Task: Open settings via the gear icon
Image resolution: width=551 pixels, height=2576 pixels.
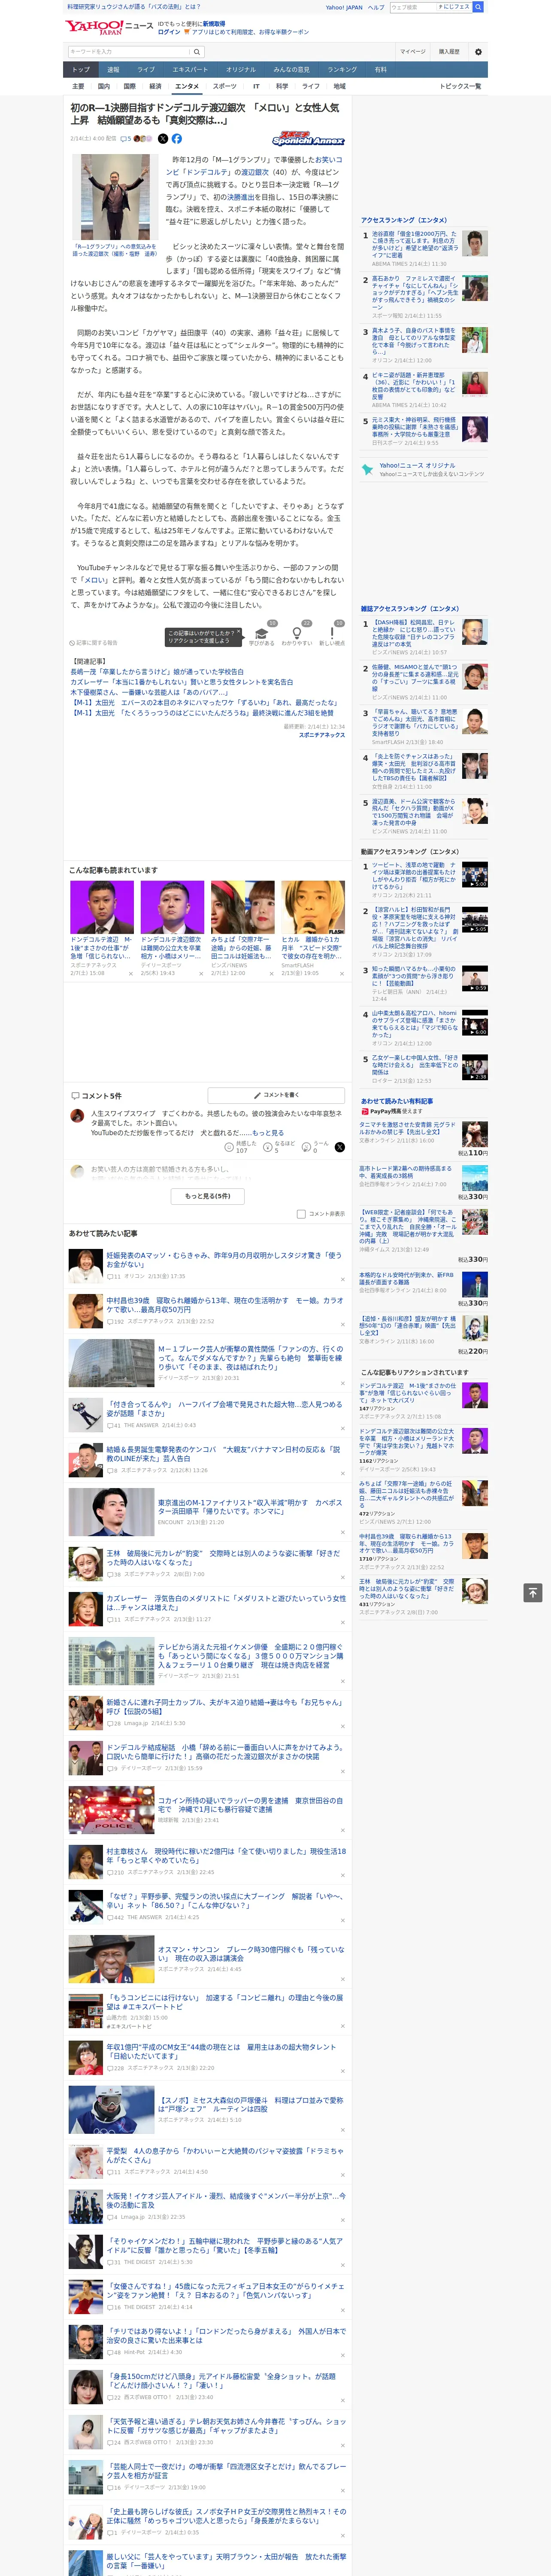Action: point(478,51)
